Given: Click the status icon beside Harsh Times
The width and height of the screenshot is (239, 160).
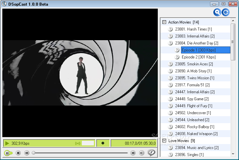Looking at the screenshot, I should pos(170,29).
